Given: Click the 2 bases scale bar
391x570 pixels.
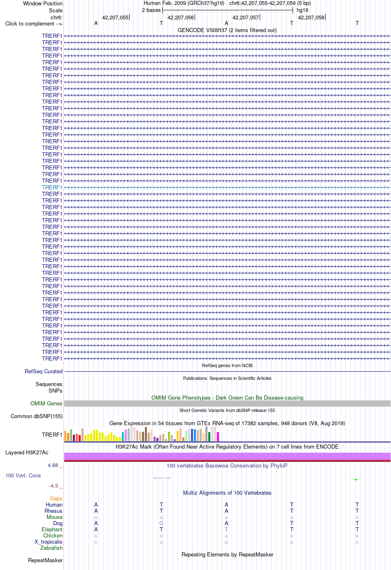Looking at the screenshot, I should [227, 10].
